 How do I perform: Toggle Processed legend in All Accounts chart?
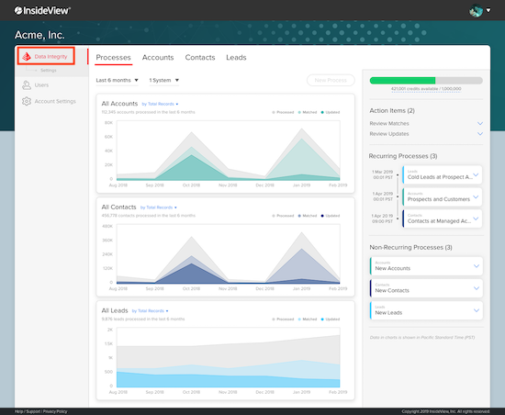pos(283,112)
